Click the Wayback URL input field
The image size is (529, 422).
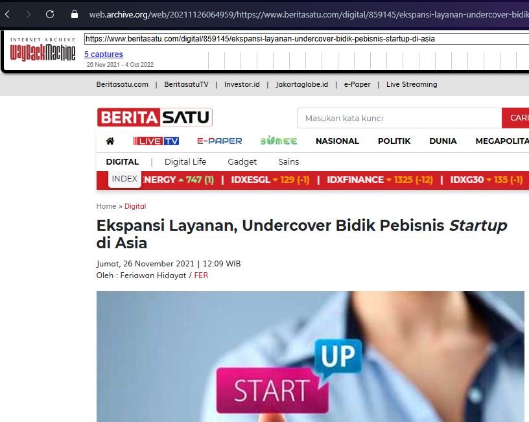pos(305,39)
